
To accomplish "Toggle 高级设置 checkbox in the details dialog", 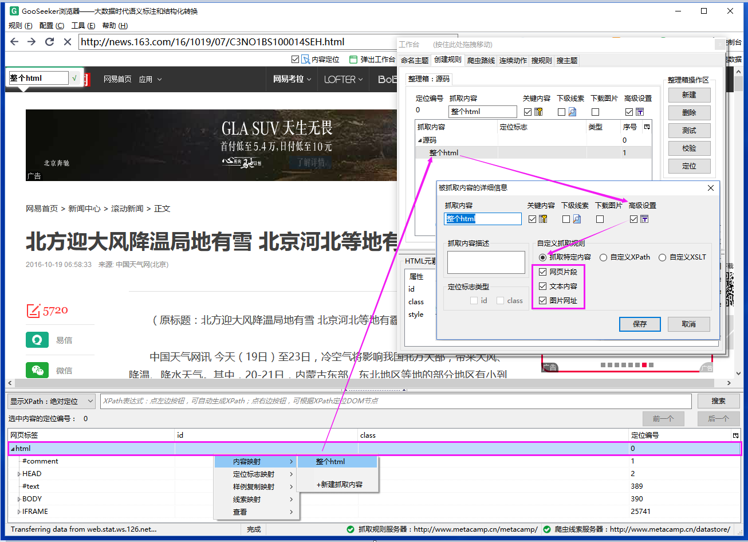I will click(x=633, y=219).
